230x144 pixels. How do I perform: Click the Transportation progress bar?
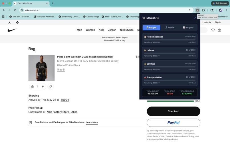170,80
